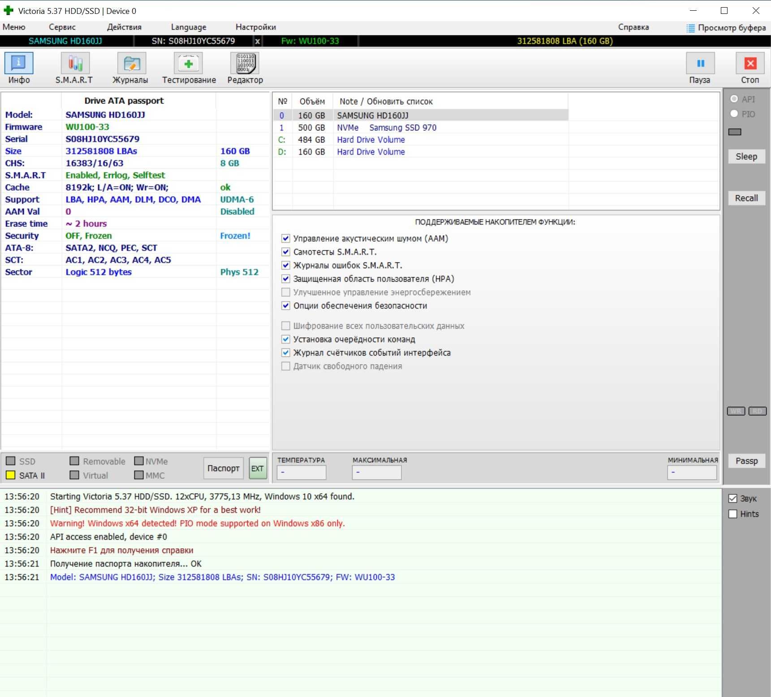Open the Сервис menu
The width and height of the screenshot is (771, 697).
[x=62, y=27]
